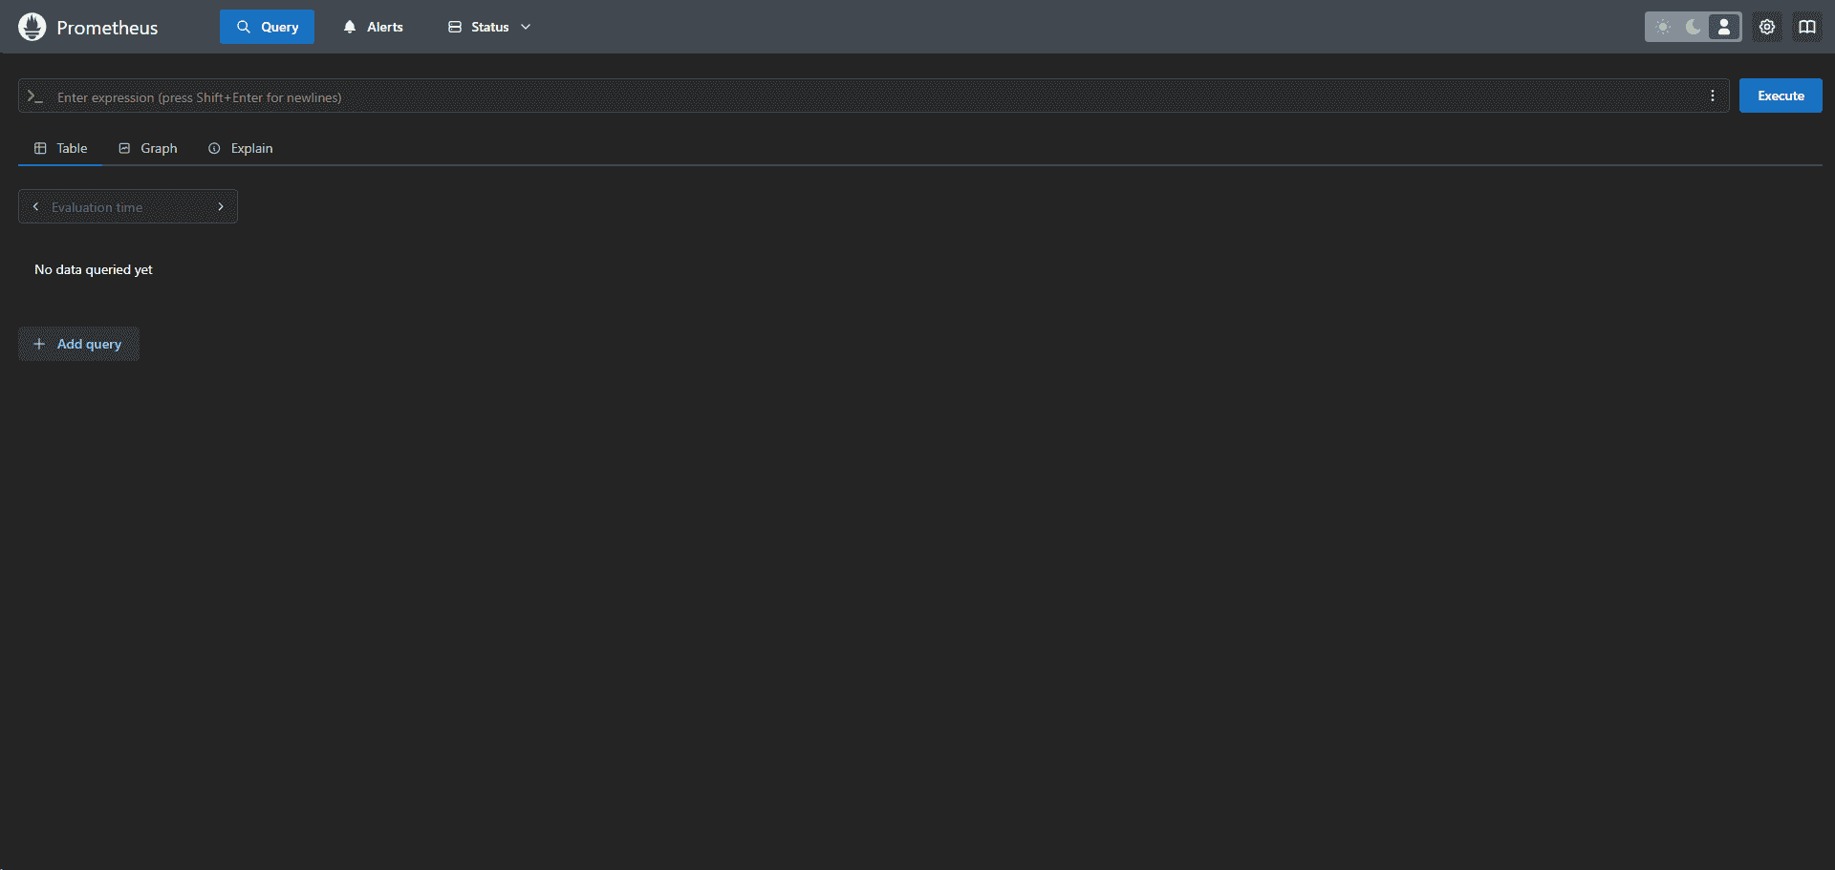Enable dark theme with moon icon
Screen dimensions: 1835x870
pos(1693,27)
